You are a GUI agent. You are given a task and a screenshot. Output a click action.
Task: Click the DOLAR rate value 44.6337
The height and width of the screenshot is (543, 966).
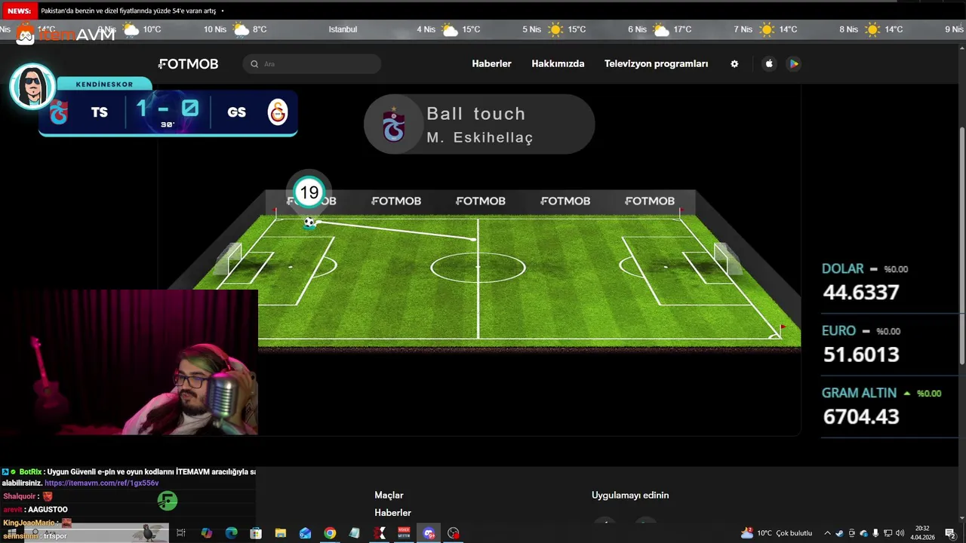click(861, 293)
